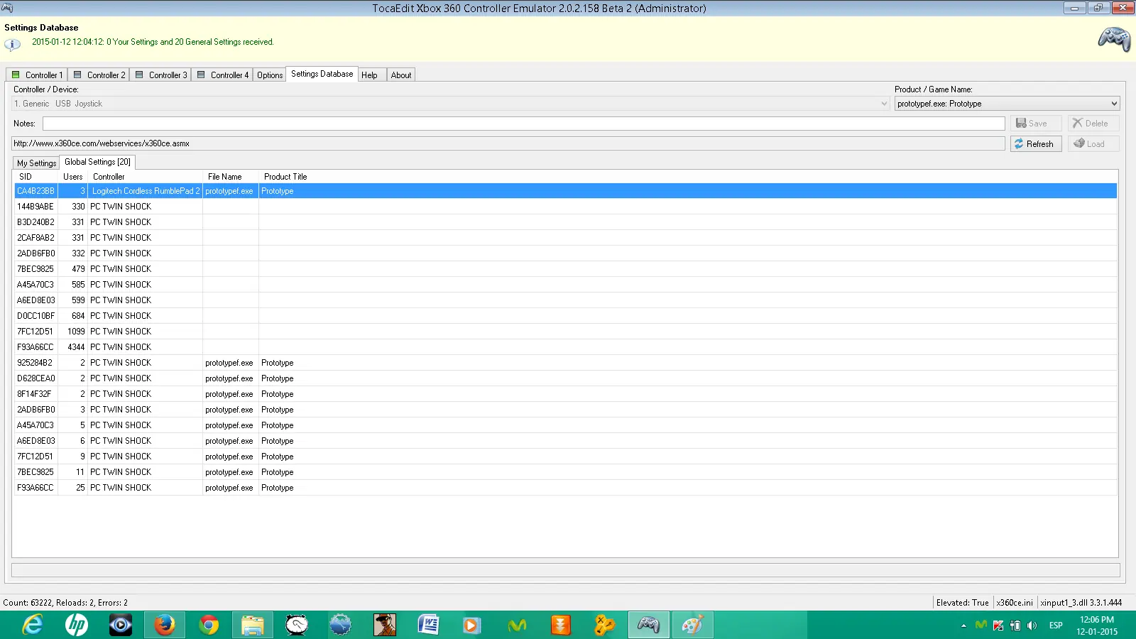Click into the Notes field
The width and height of the screenshot is (1136, 639).
(523, 124)
